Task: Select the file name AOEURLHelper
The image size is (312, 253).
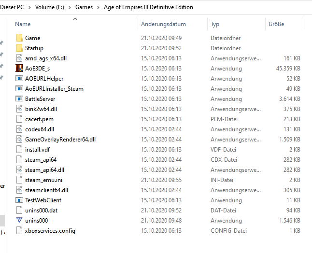Action: pos(44,79)
